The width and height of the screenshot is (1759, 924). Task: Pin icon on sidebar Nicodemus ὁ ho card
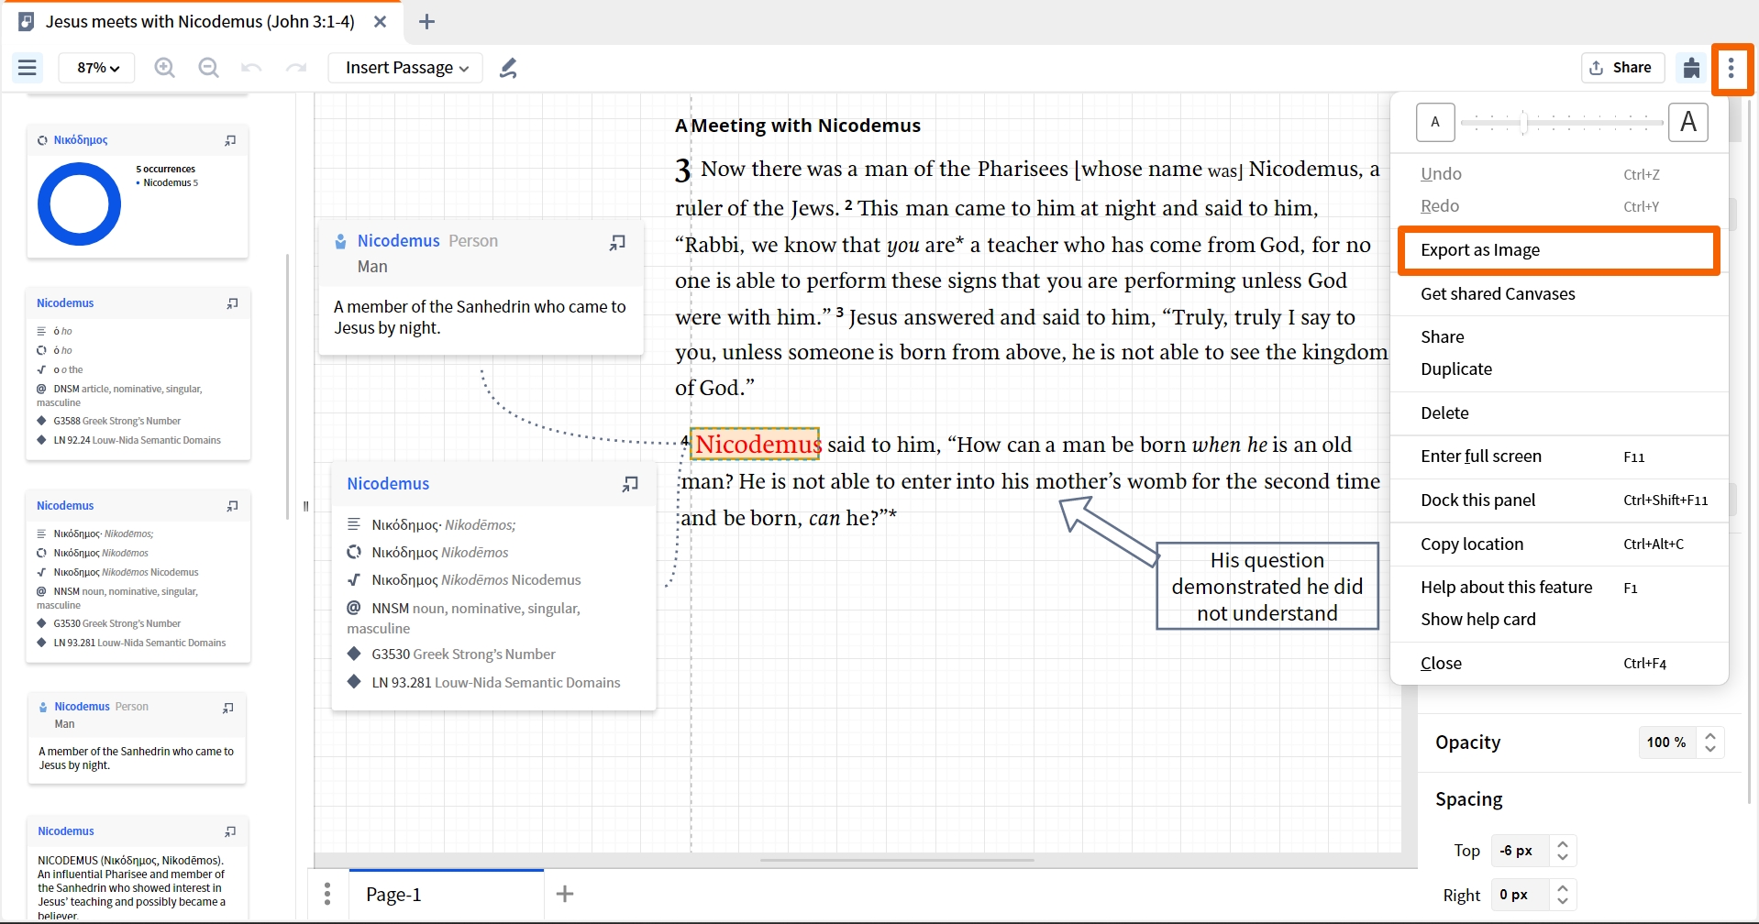[x=232, y=303]
